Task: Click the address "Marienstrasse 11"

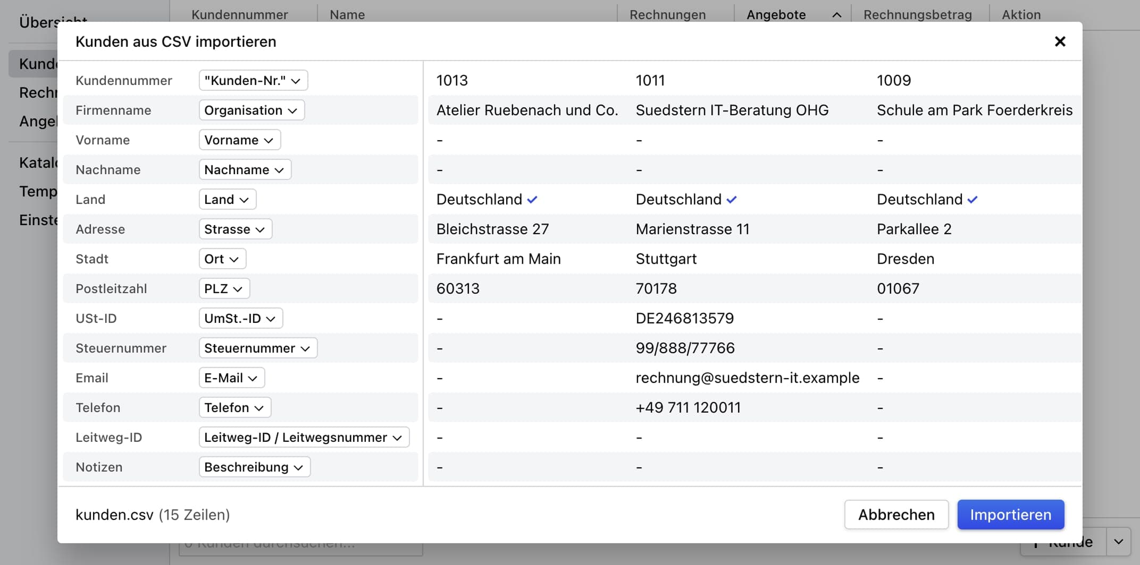Action: pyautogui.click(x=692, y=229)
